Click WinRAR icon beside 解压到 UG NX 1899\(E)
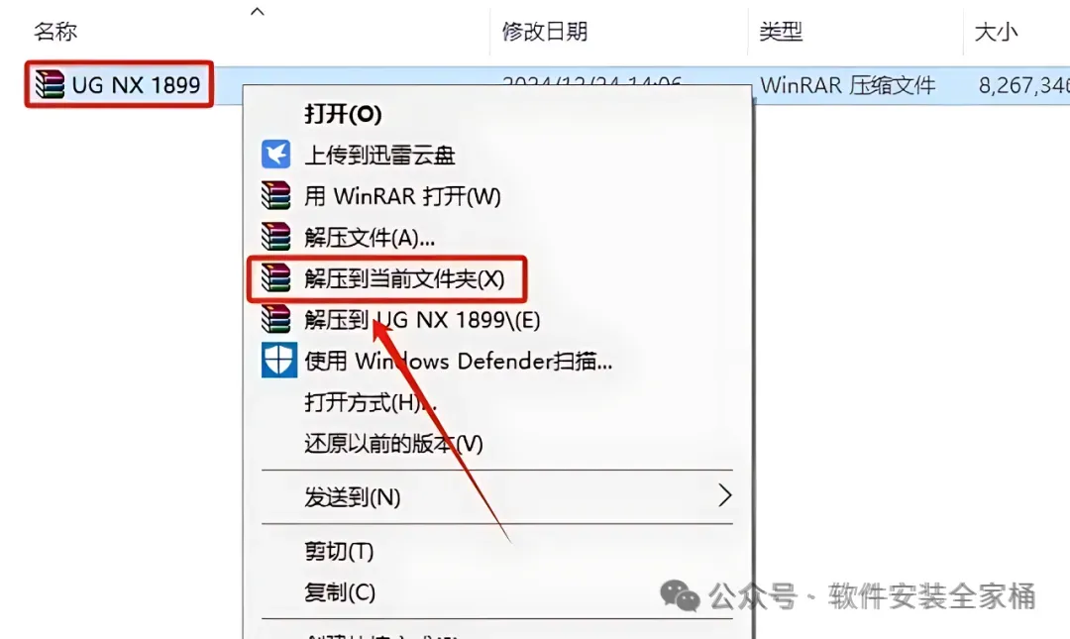 [x=275, y=319]
